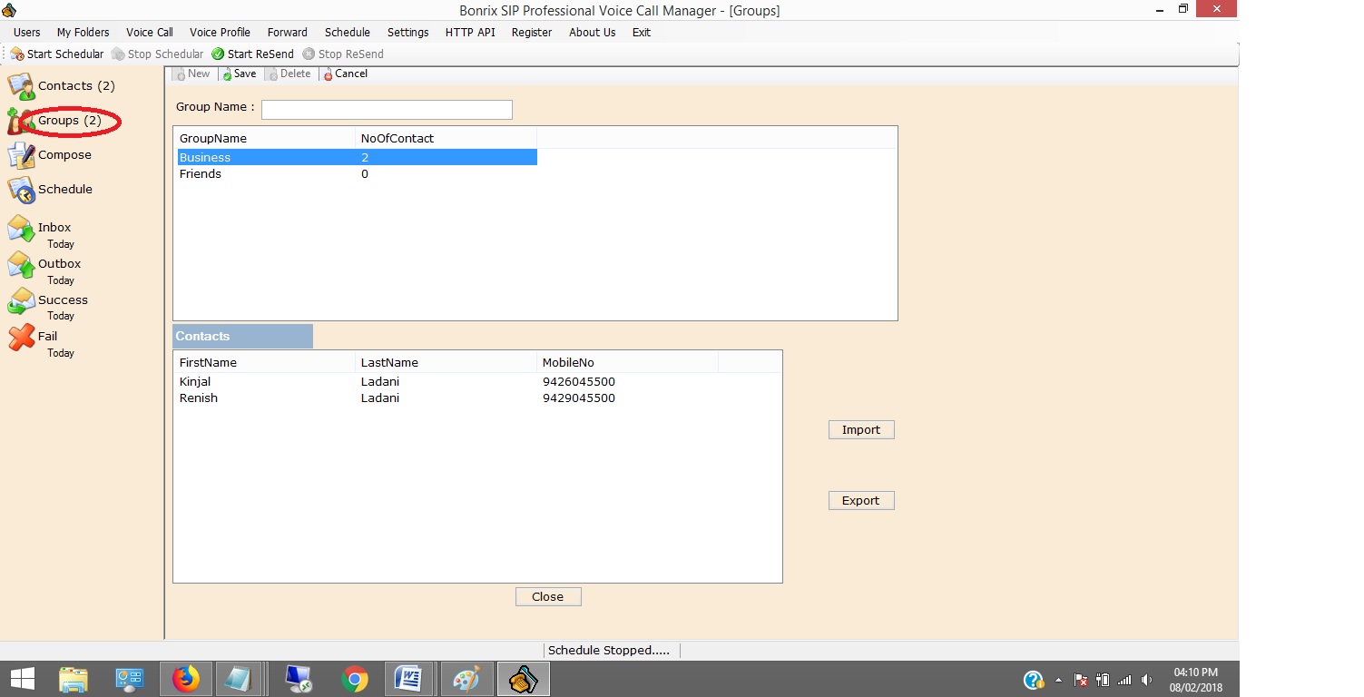Open the Voice Call menu
This screenshot has height=697, width=1364.
(x=150, y=33)
